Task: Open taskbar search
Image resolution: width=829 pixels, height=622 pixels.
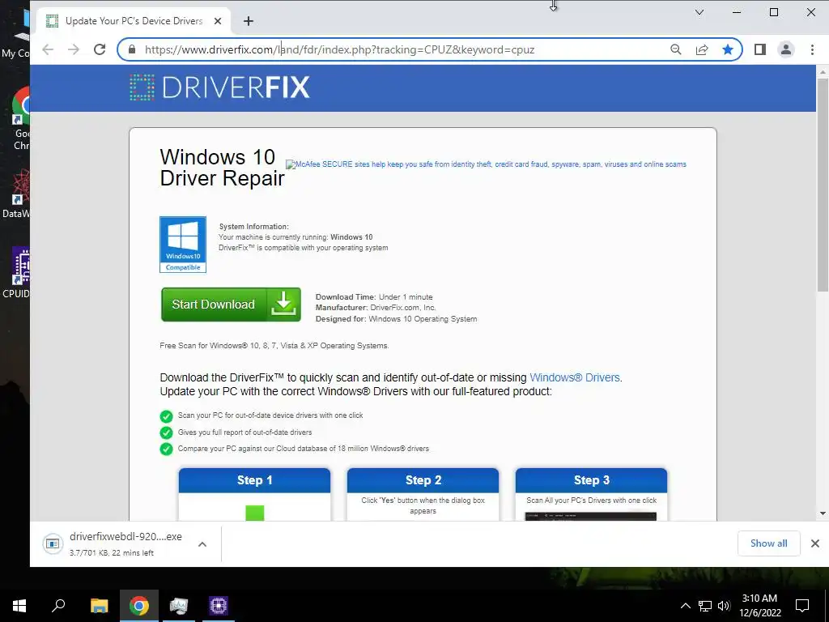Action: (x=58, y=606)
